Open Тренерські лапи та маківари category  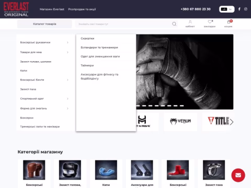(40, 126)
